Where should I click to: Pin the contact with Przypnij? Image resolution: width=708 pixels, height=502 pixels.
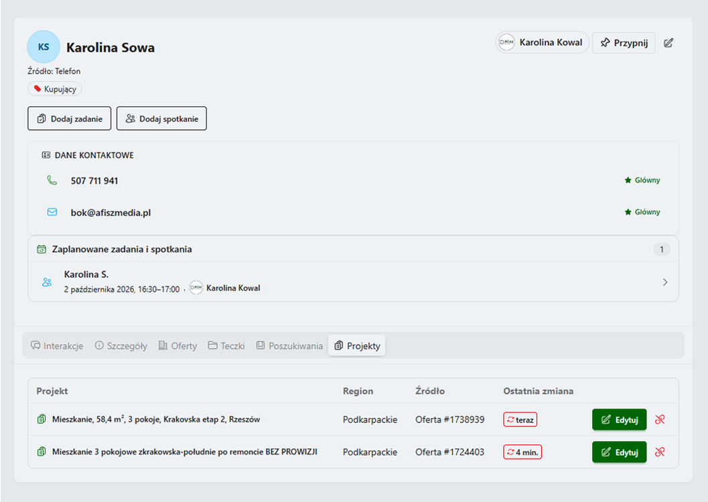tap(624, 43)
